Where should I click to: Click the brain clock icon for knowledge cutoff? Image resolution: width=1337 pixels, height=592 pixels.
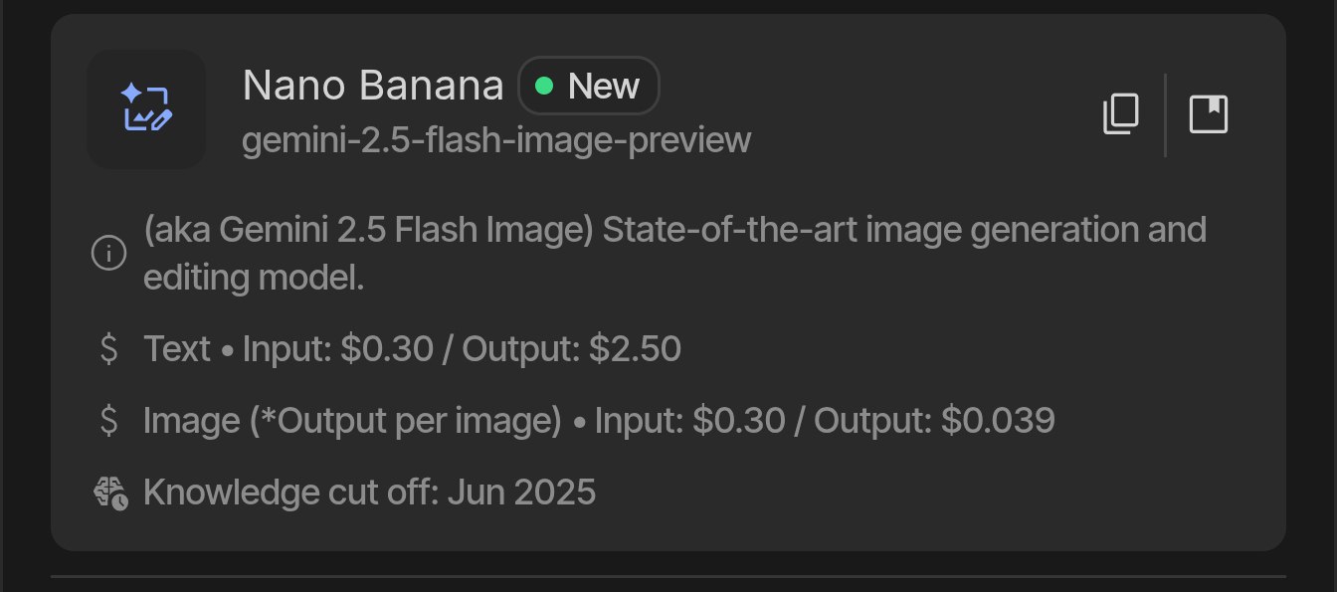pyautogui.click(x=109, y=493)
